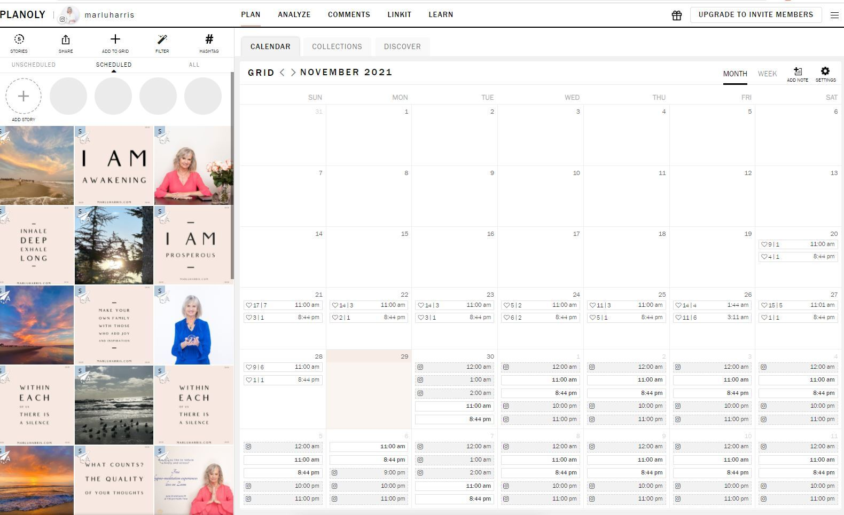This screenshot has height=515, width=844.
Task: Open the INHALE DEEP EXHALE LONG post
Action: coord(37,245)
